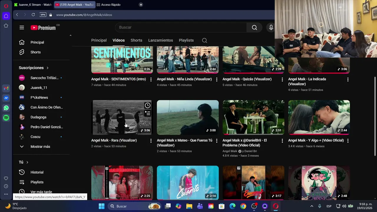Open options menu for Quizás video

pos(282,79)
